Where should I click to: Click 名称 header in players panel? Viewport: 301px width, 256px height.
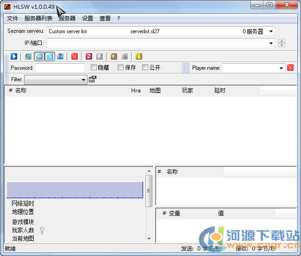tap(172, 172)
